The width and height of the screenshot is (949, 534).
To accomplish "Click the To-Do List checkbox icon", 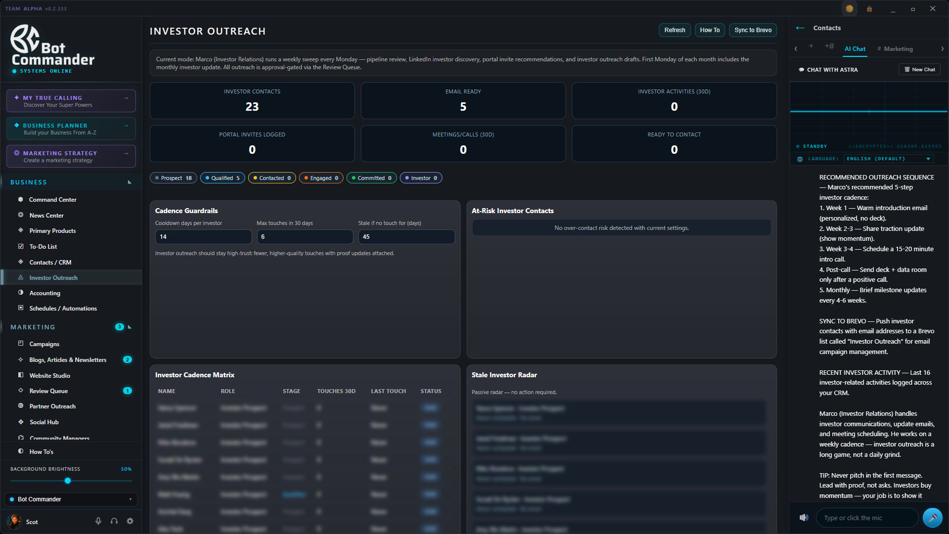I will (x=21, y=246).
